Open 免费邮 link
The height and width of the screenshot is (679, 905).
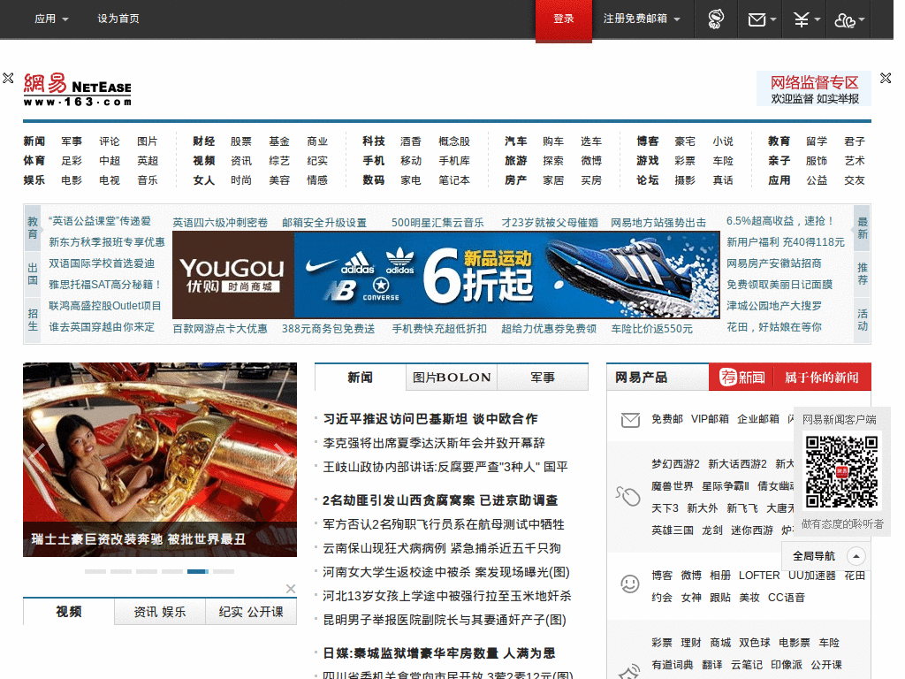[x=667, y=419]
